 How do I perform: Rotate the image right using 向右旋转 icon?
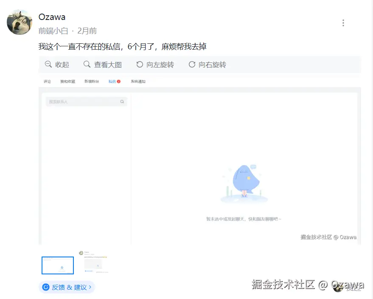(191, 64)
